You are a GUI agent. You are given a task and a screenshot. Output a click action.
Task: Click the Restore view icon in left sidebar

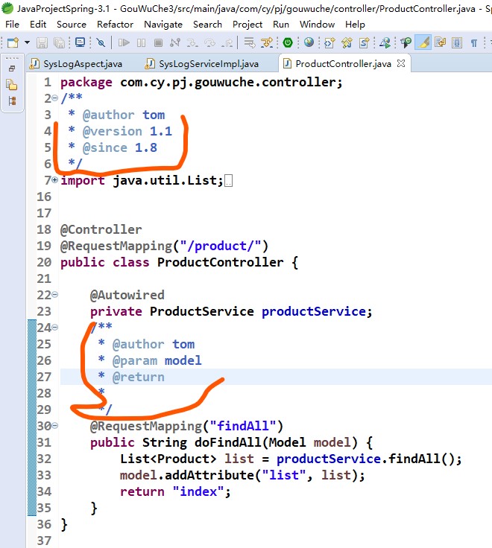pos(12,68)
